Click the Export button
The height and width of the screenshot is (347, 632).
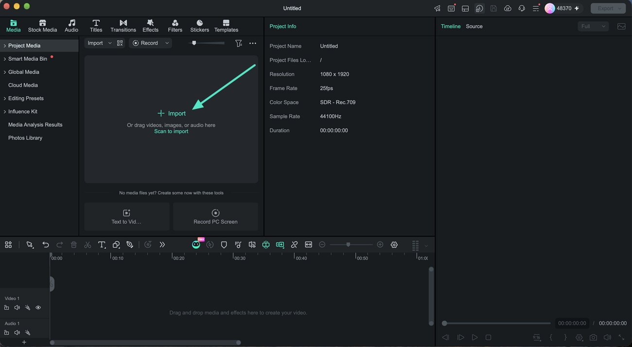(608, 8)
